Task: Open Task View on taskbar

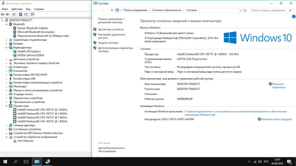Action: point(26,162)
